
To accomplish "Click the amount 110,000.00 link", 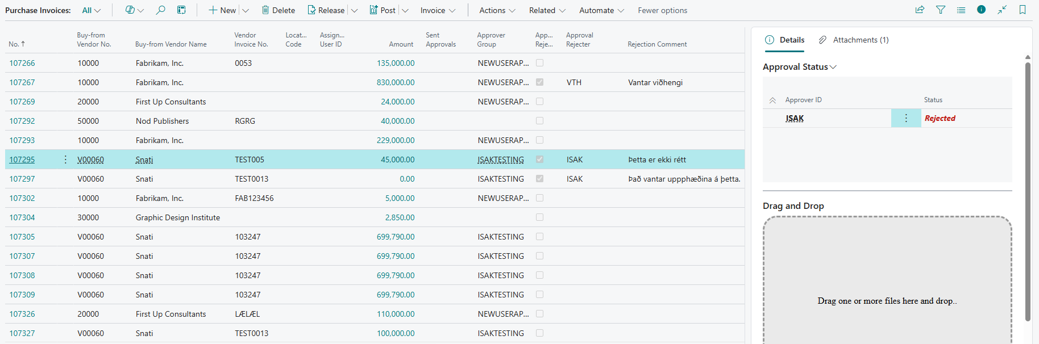I will 396,314.
